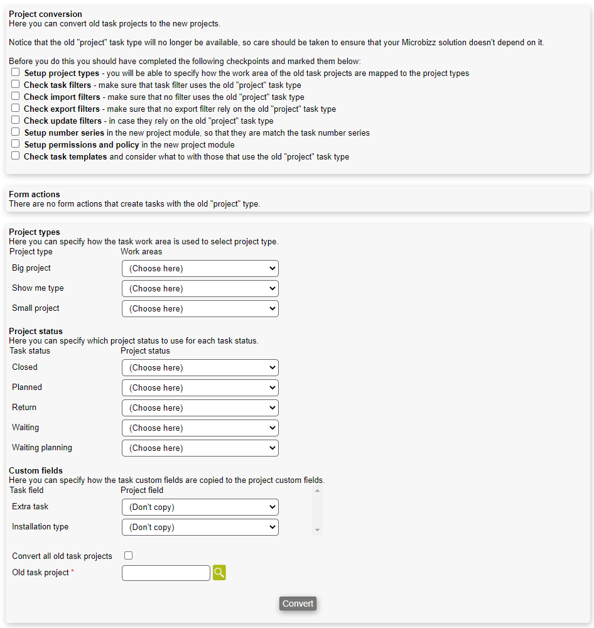Click the Old task project input field
Image resolution: width=594 pixels, height=628 pixels.
point(166,573)
